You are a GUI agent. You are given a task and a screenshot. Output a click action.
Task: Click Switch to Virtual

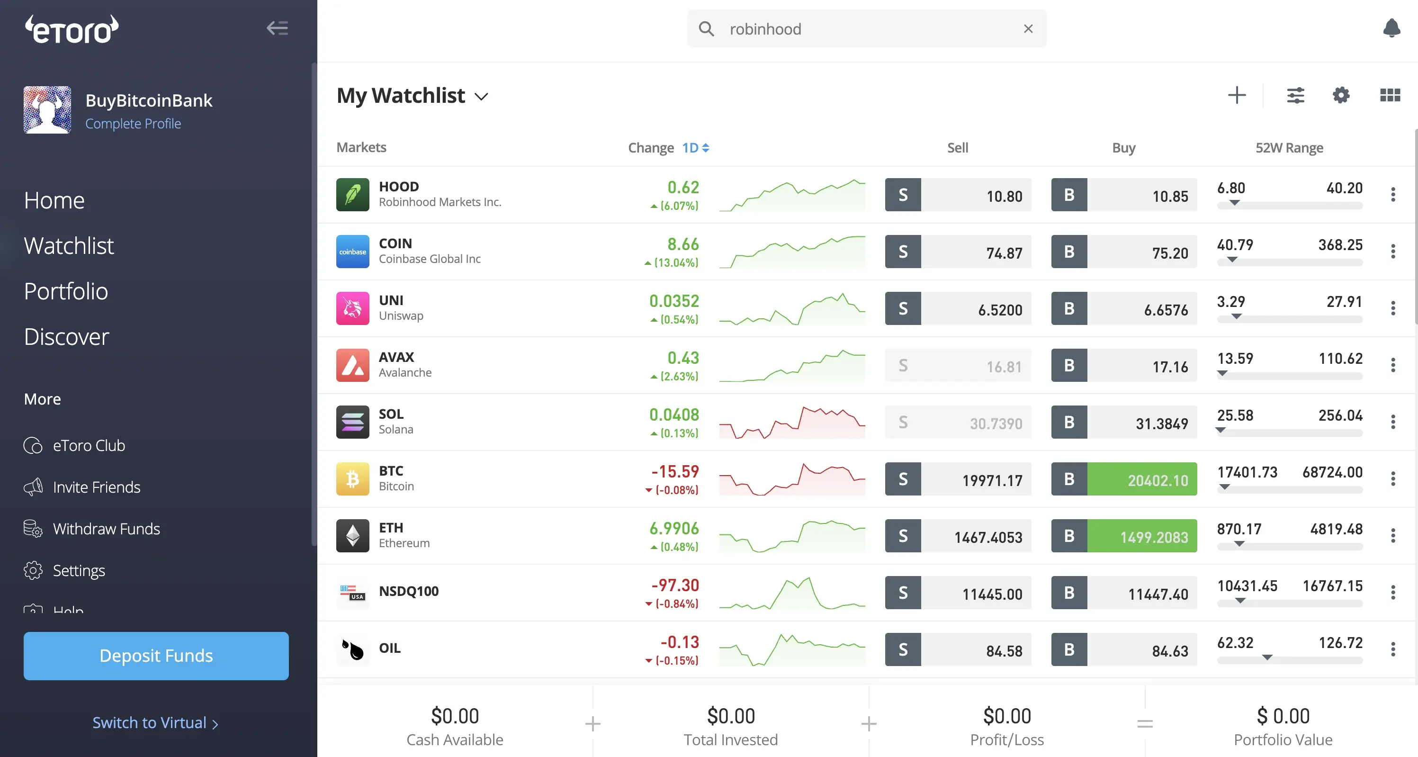155,722
